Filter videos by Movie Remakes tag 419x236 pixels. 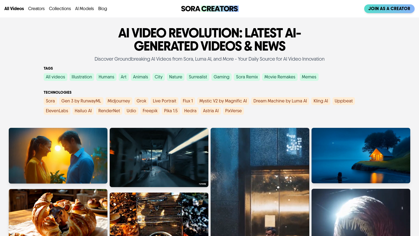pyautogui.click(x=280, y=77)
